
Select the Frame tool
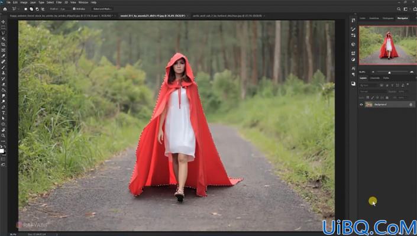(x=3, y=50)
